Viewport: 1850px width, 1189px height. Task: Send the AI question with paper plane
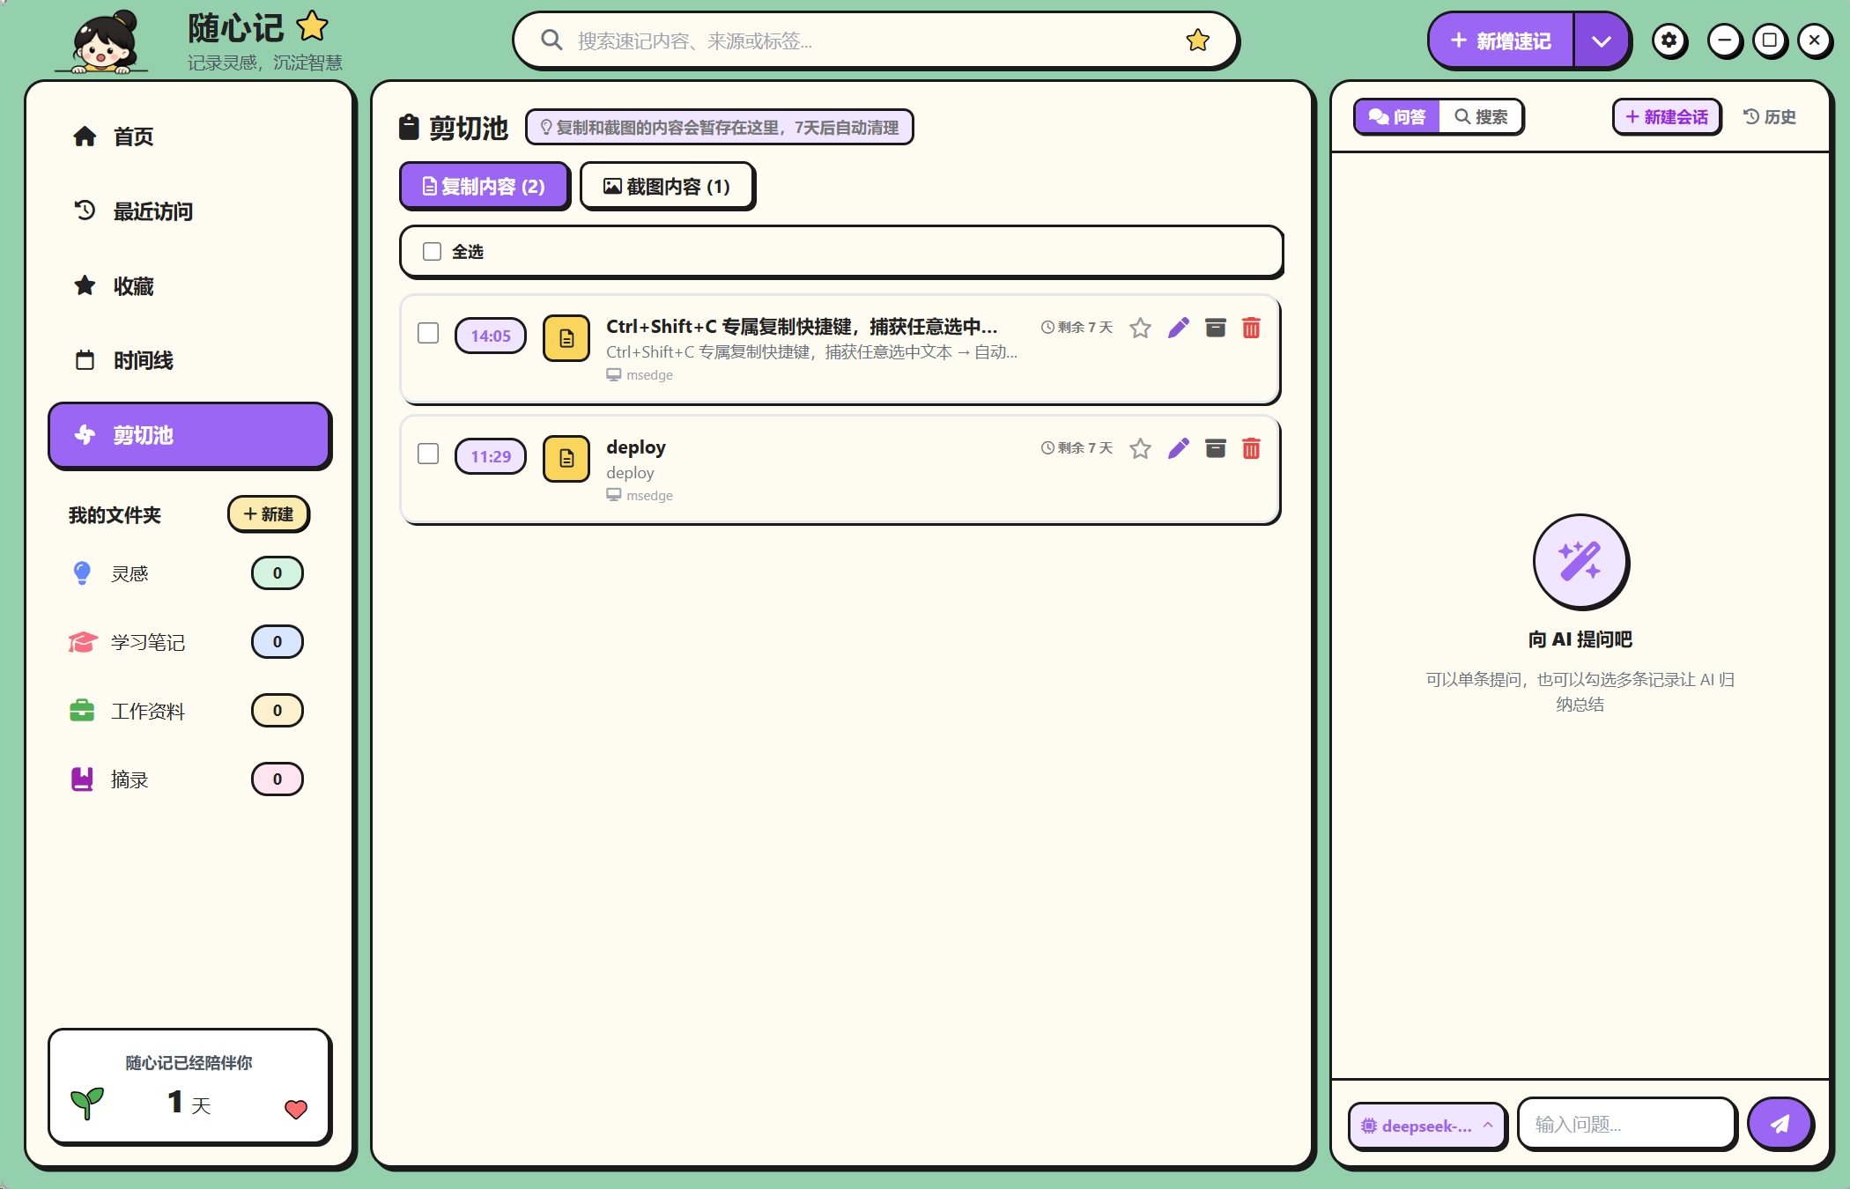(1780, 1124)
